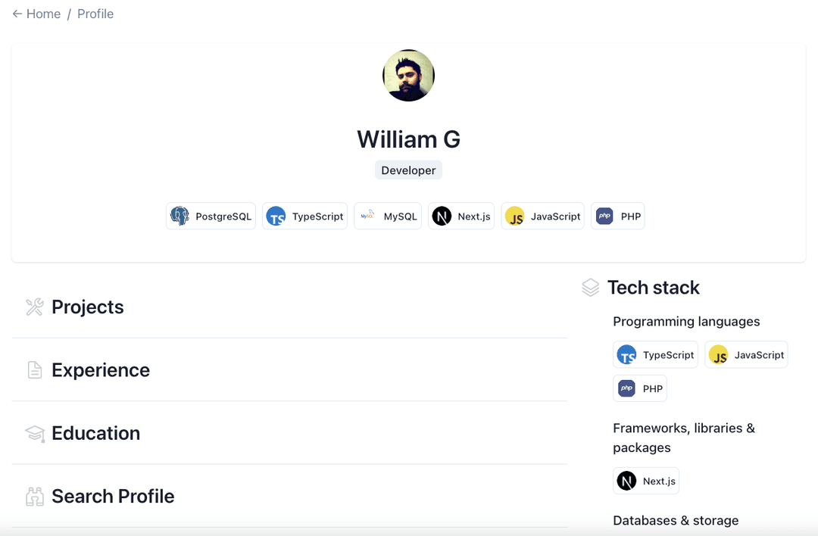Click the Experience document icon
Image resolution: width=818 pixels, height=536 pixels.
(x=34, y=369)
